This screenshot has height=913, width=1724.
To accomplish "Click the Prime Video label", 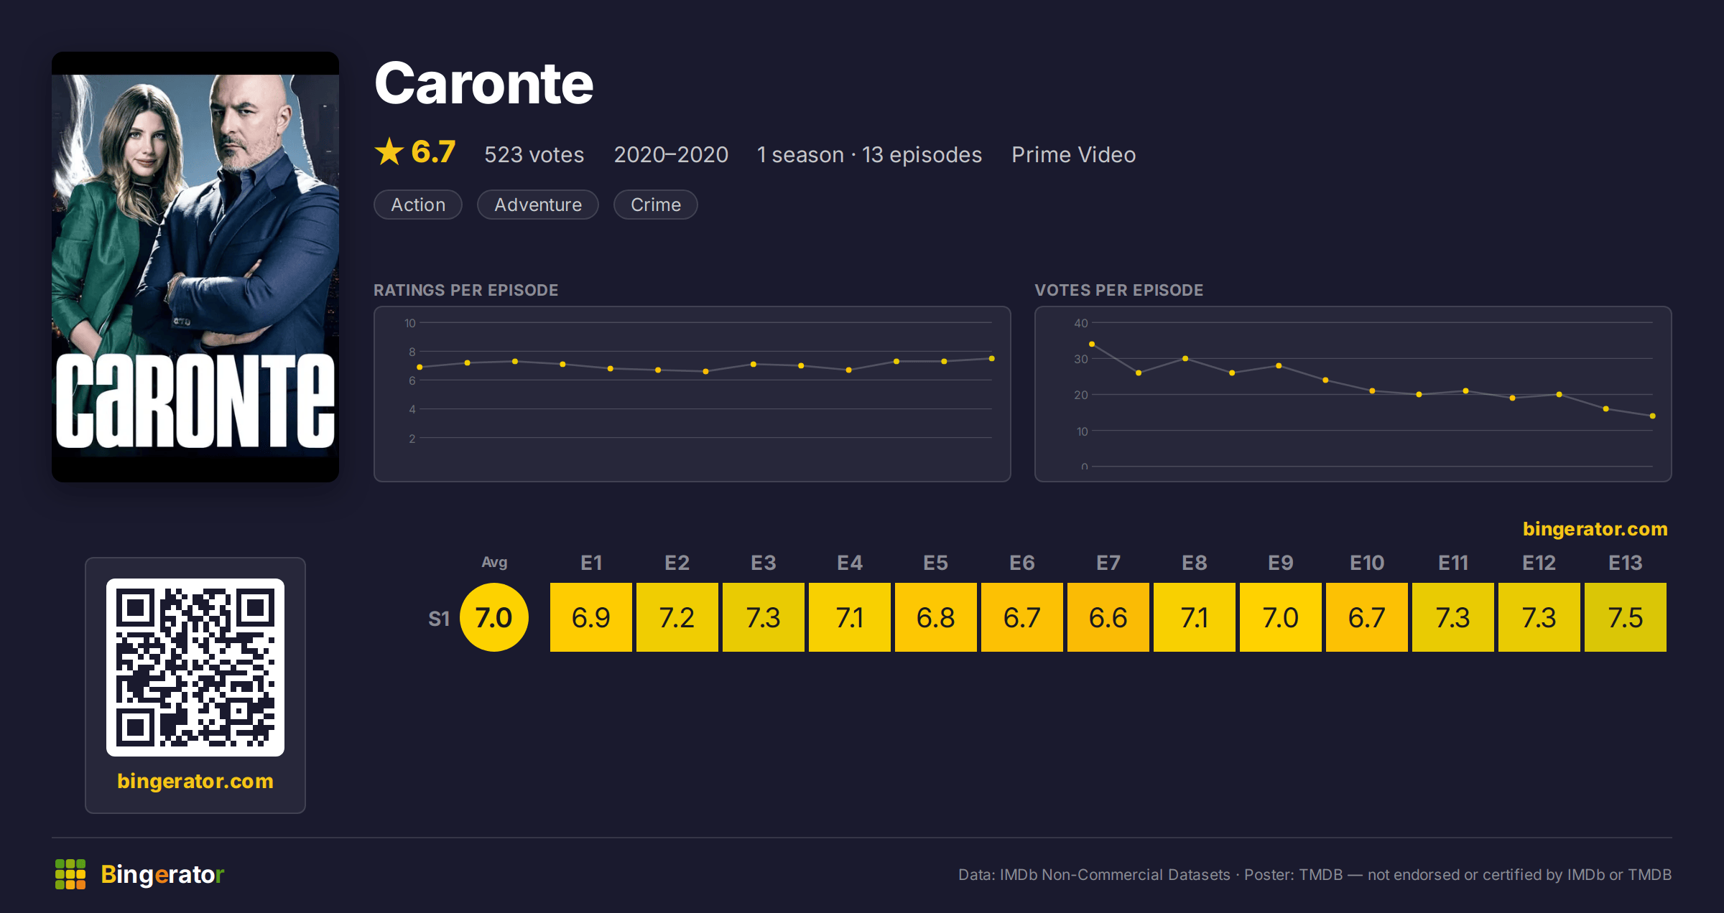I will click(x=1074, y=154).
